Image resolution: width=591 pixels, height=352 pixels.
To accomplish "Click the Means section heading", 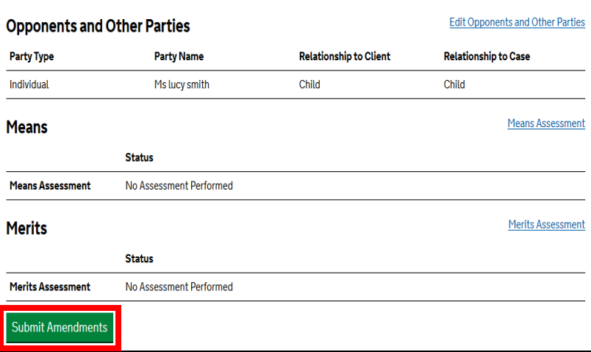I will pyautogui.click(x=26, y=127).
